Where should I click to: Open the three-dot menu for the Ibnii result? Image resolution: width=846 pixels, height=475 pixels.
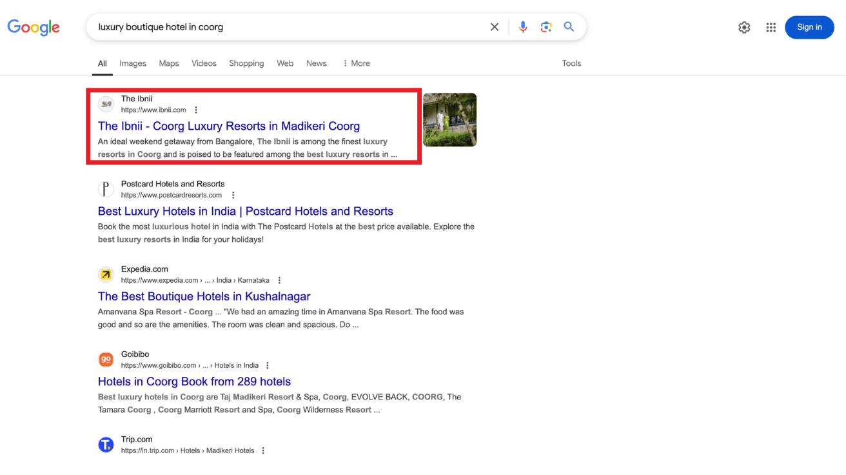195,110
